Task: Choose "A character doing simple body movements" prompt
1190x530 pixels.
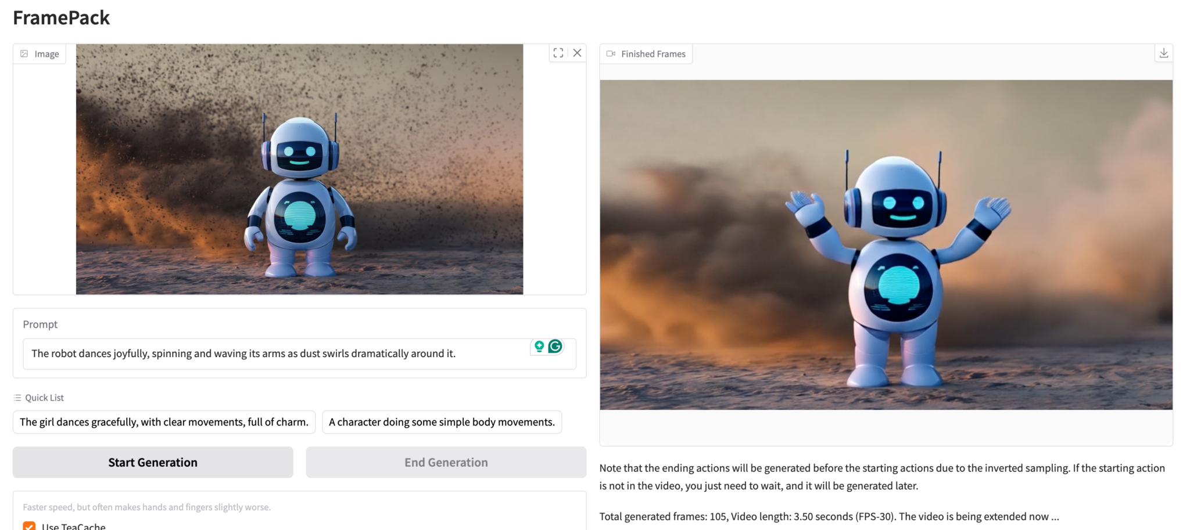Action: click(442, 422)
